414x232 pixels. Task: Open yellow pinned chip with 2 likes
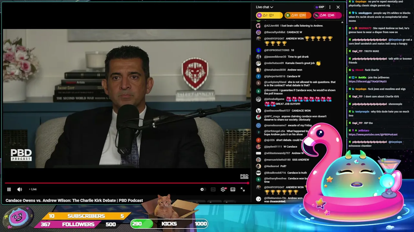[x=269, y=15]
